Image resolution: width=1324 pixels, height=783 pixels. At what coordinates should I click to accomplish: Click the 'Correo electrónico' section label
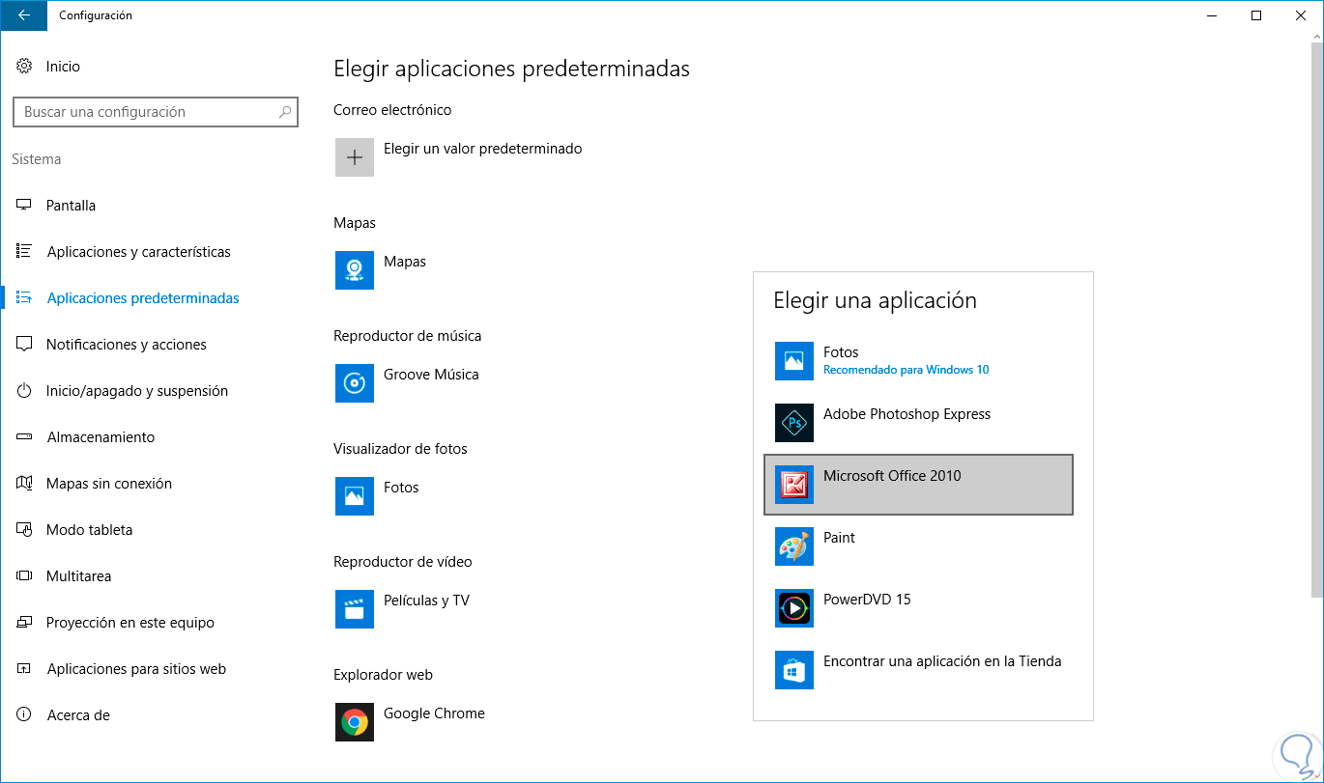pyautogui.click(x=392, y=110)
